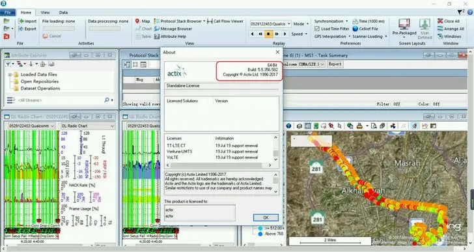Click the TT-LTE-CT license row
Viewport: 474px width, 252px height.
(212, 146)
